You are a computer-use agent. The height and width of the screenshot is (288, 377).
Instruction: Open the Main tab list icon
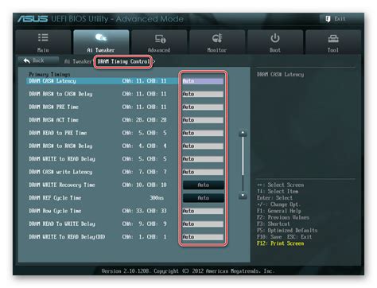click(43, 37)
